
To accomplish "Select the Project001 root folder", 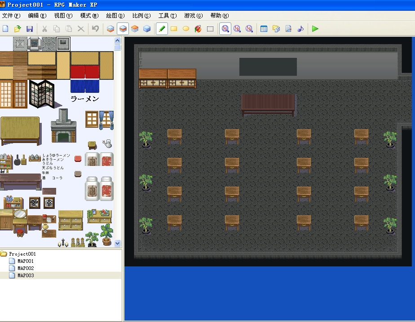I will click(22, 254).
